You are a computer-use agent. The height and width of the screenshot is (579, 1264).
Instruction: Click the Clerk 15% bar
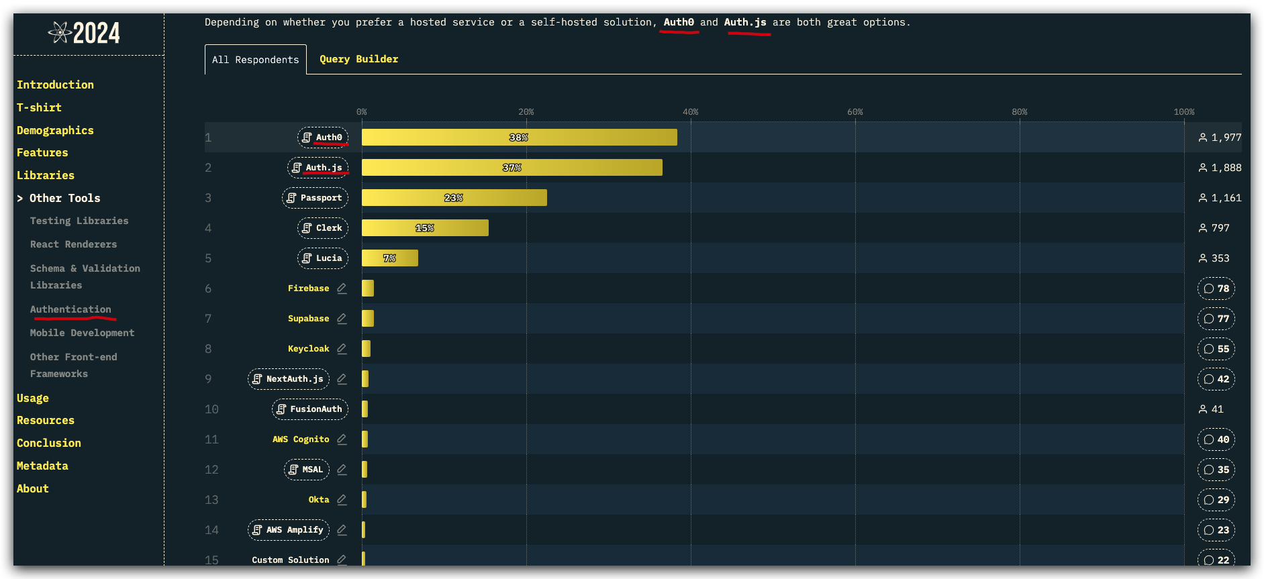coord(425,228)
